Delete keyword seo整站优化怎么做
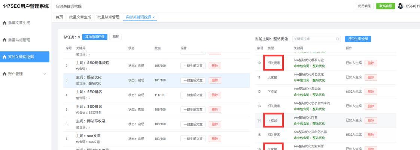Image resolution: width=420 pixels, height=150 pixels. point(371,91)
